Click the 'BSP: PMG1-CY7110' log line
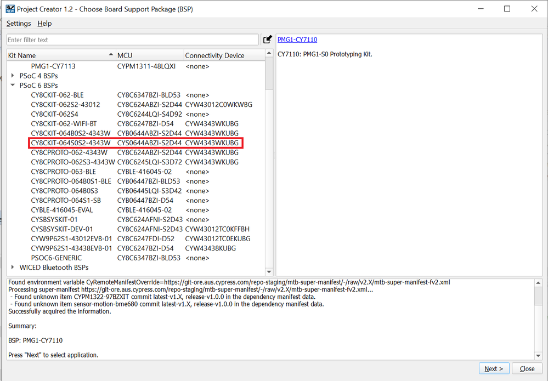The height and width of the screenshot is (381, 548). pyautogui.click(x=36, y=340)
